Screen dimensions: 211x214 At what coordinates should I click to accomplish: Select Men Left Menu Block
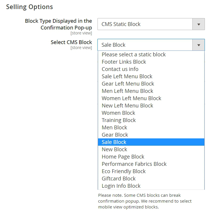click(127, 91)
